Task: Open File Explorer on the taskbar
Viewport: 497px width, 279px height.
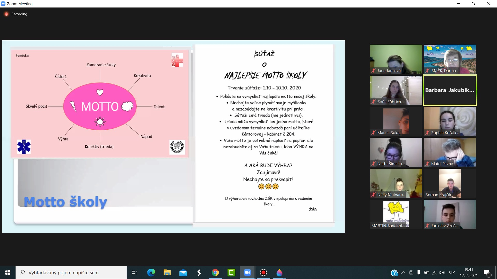Action: 167,273
